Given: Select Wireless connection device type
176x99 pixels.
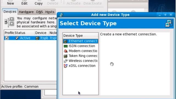Looking at the screenshot, I should pos(81,61).
